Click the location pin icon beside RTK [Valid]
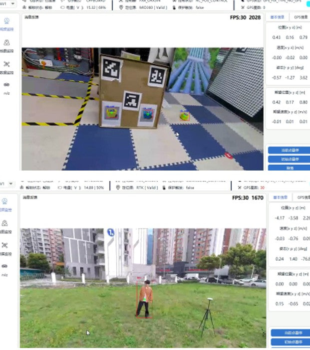The image size is (310, 350). pos(118,187)
